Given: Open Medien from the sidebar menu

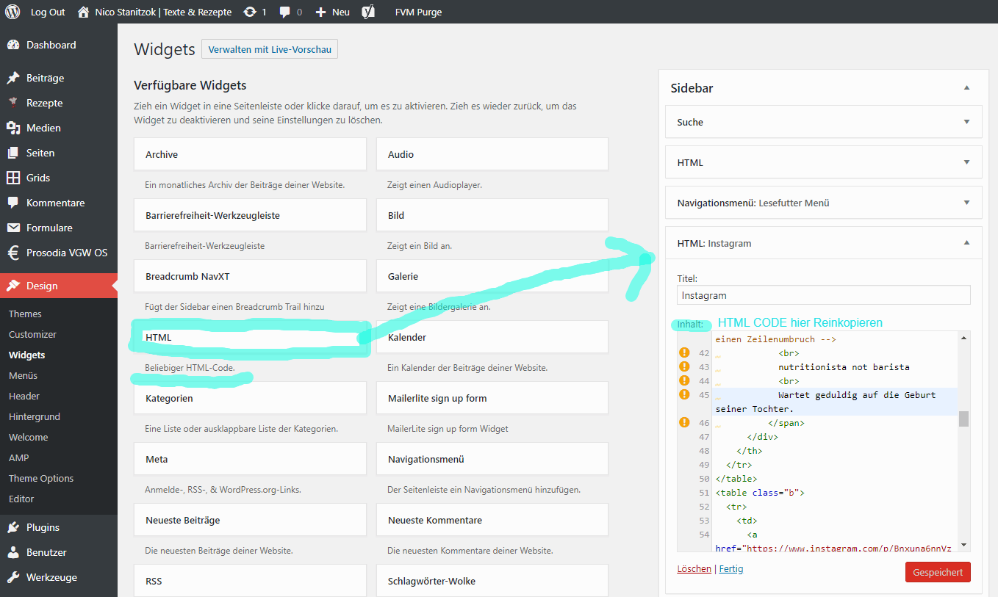Looking at the screenshot, I should (x=43, y=128).
